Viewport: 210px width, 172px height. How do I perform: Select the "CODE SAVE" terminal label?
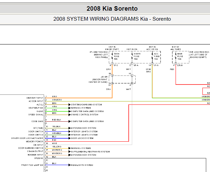(38, 121)
